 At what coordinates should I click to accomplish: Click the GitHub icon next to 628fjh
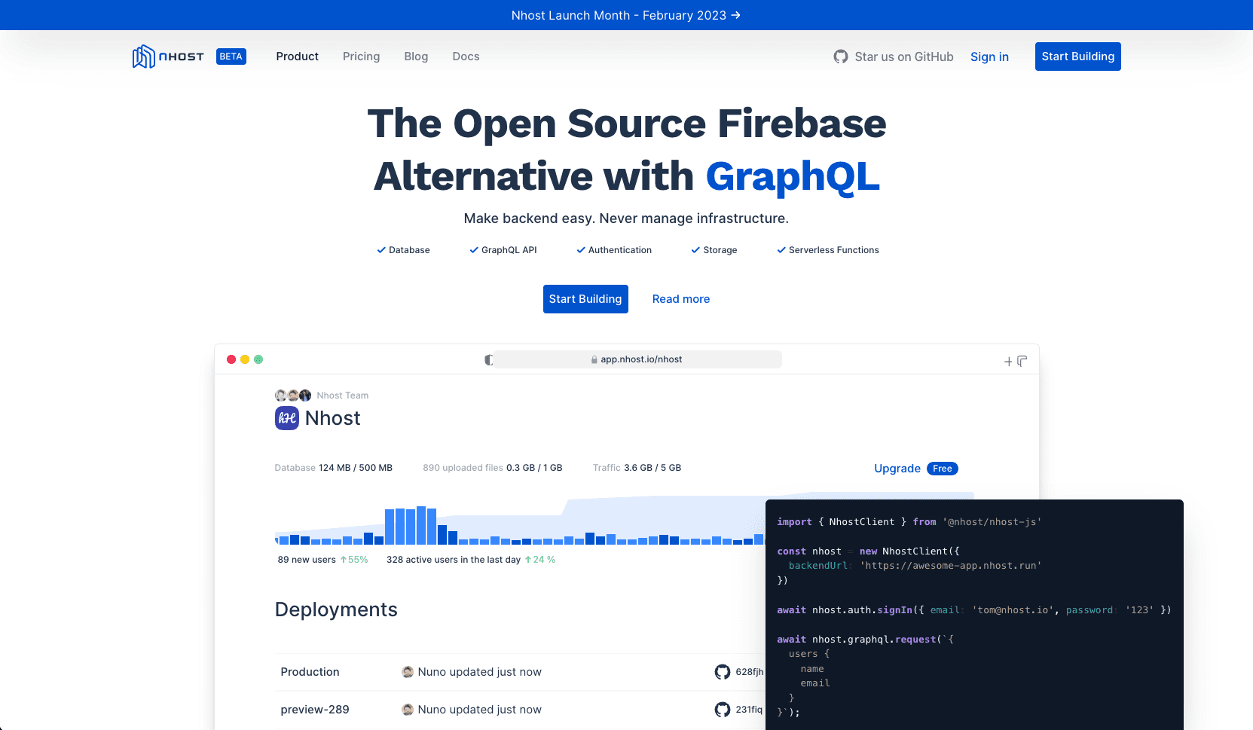tap(723, 672)
